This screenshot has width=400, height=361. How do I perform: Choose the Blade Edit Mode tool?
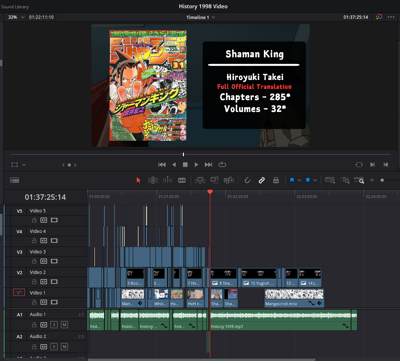(182, 180)
